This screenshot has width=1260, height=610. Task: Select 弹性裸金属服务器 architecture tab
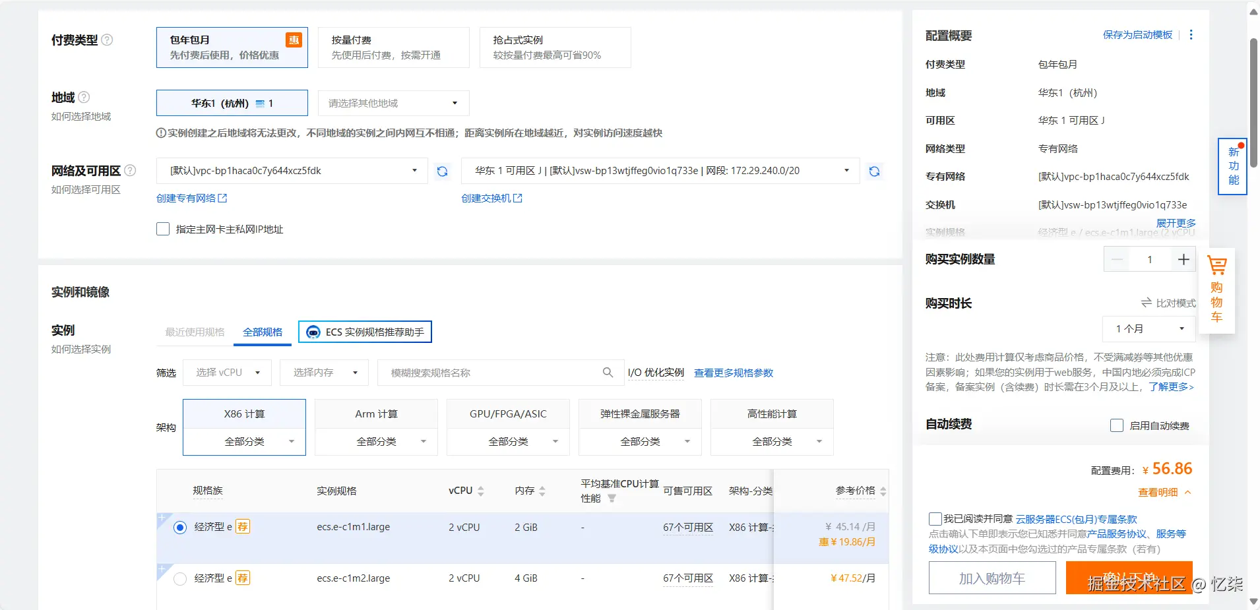click(x=640, y=414)
